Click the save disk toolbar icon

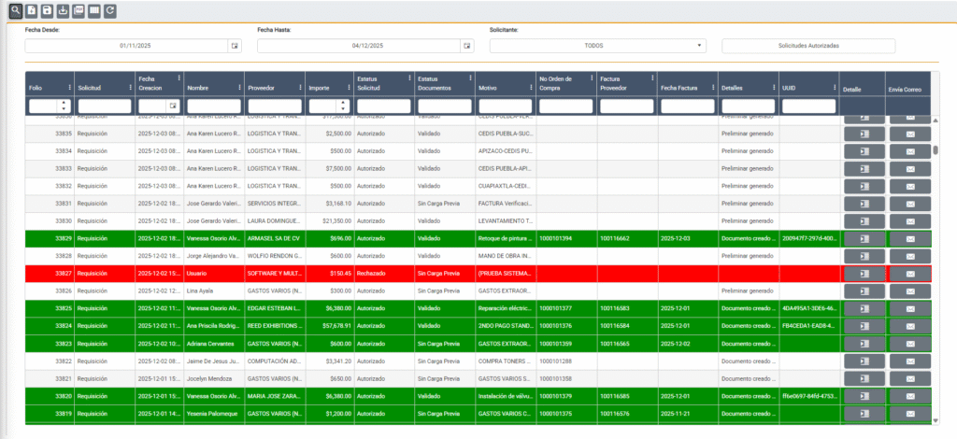pos(47,10)
